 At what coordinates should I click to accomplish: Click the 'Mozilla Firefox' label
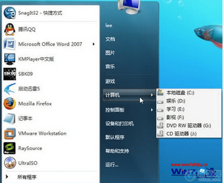pyautogui.click(x=35, y=104)
